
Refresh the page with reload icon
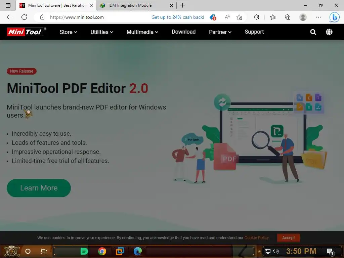point(24,17)
